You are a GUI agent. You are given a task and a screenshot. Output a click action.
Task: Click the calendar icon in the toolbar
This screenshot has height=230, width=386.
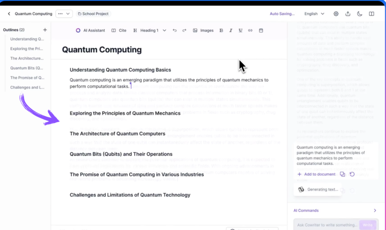click(x=261, y=30)
